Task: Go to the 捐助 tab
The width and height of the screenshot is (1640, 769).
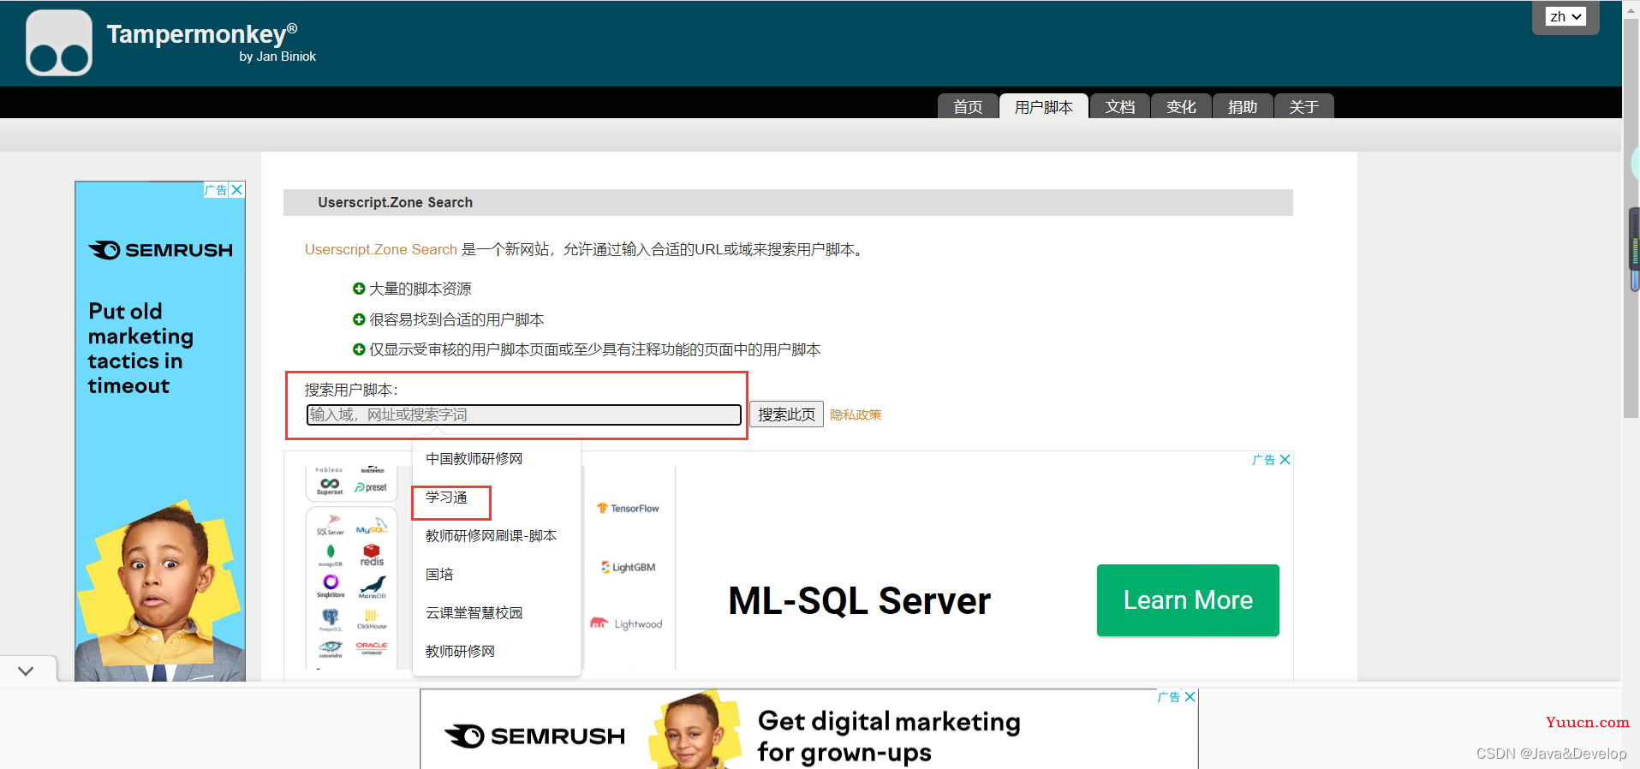Action: (1242, 106)
